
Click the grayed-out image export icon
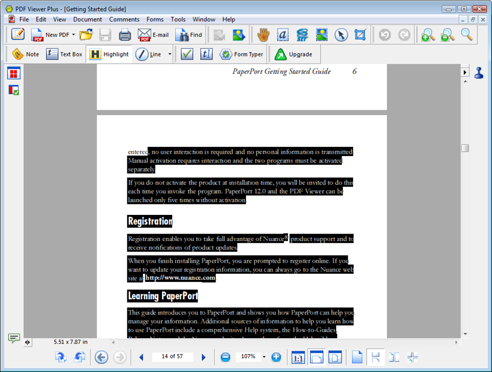pyautogui.click(x=219, y=35)
